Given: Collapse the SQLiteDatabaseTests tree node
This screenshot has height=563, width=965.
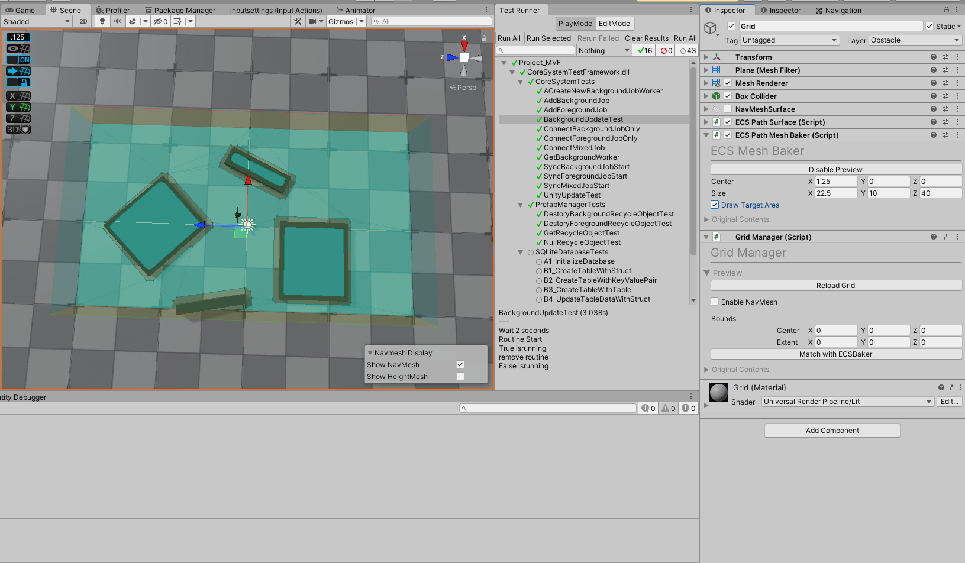Looking at the screenshot, I should 521,252.
